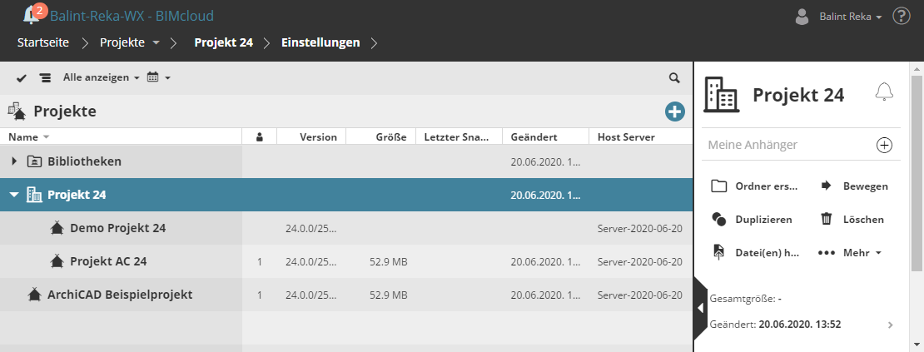Image resolution: width=924 pixels, height=352 pixels.
Task: Click the Duplizieren action
Action: click(x=753, y=220)
